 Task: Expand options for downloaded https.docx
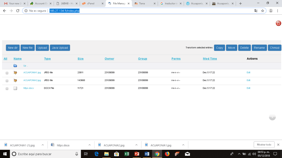point(90,145)
